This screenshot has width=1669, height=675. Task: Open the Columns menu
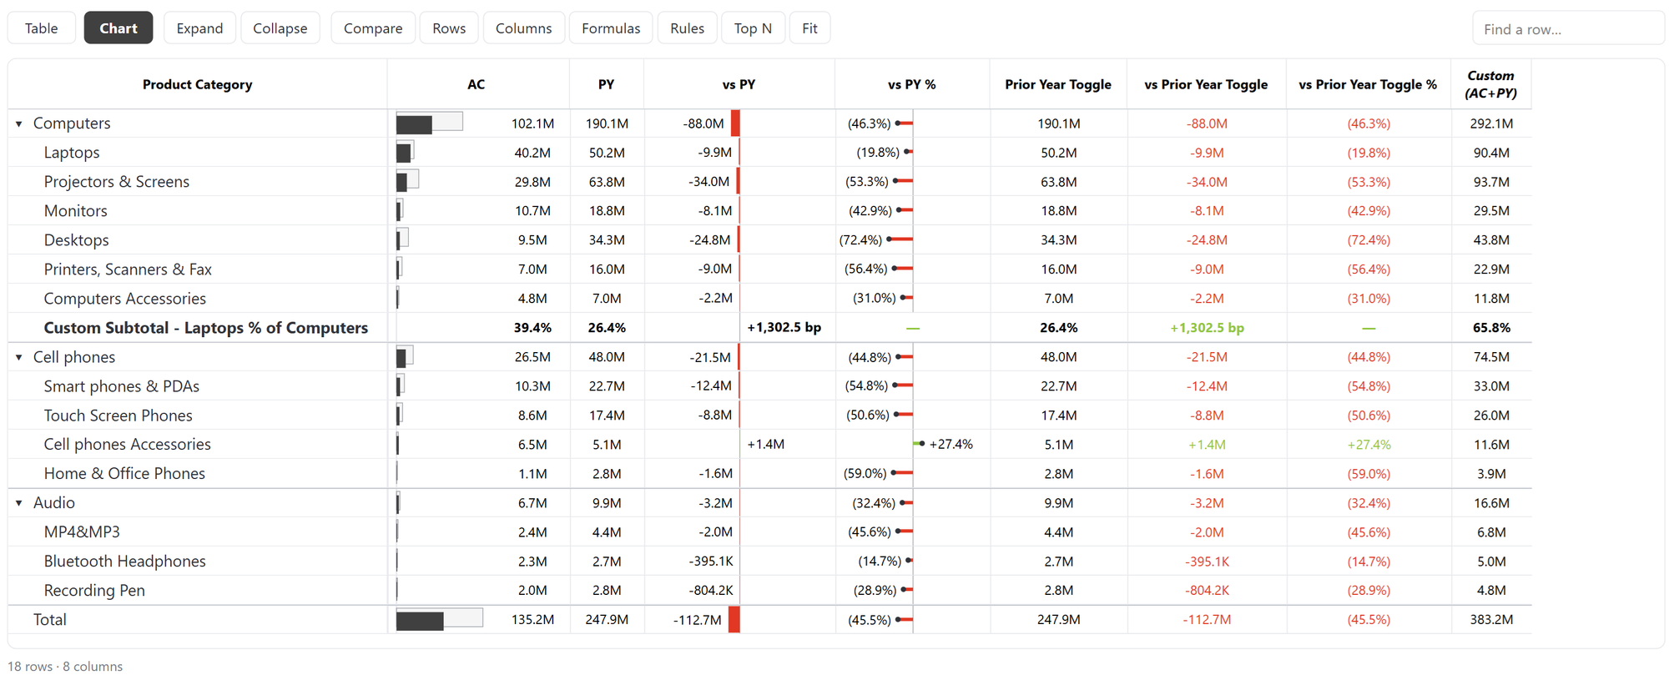[x=523, y=28]
